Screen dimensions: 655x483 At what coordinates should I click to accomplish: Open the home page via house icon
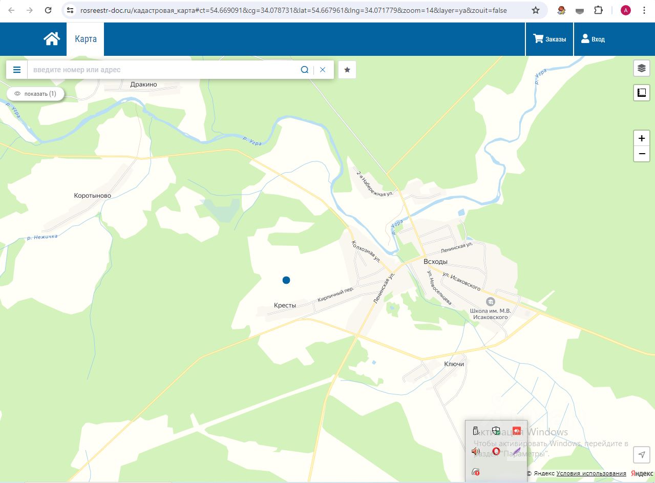[52, 39]
